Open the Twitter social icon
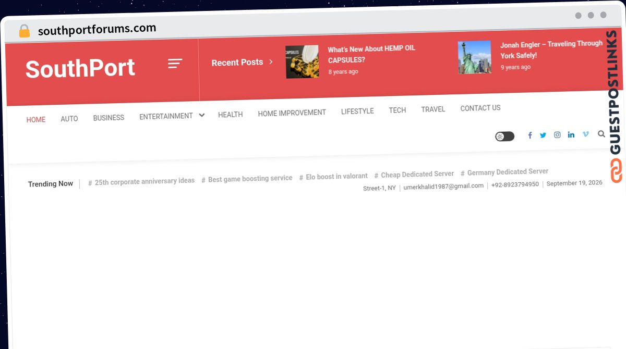Image resolution: width=626 pixels, height=349 pixels. pos(543,135)
